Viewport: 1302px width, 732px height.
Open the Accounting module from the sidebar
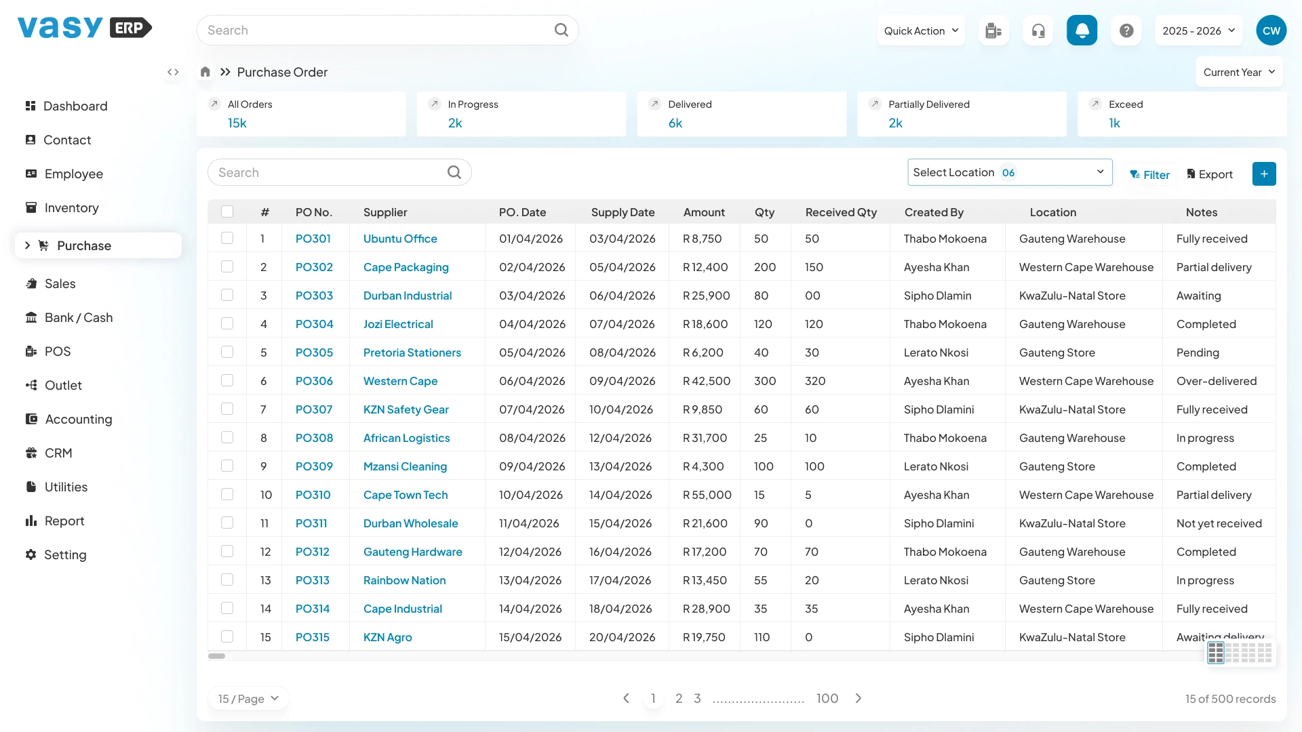coord(79,419)
